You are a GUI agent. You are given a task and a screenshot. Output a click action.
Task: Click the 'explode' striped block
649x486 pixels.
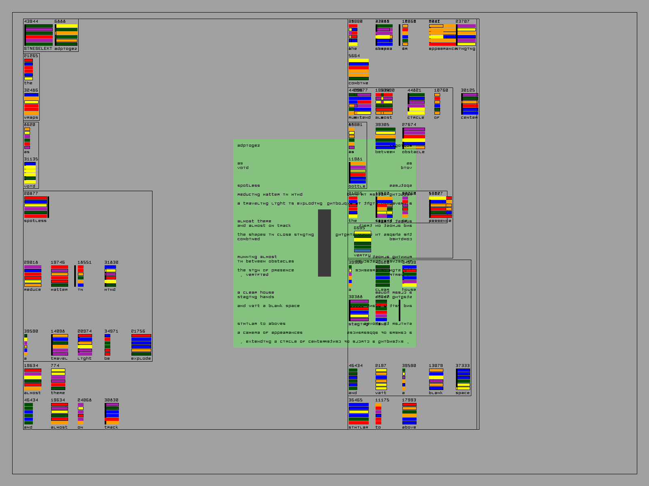coord(141,345)
